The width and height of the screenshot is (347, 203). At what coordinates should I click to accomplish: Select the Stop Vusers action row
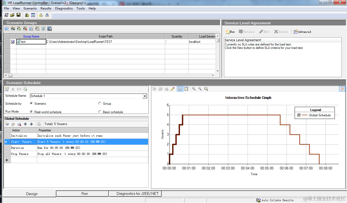coord(76,154)
